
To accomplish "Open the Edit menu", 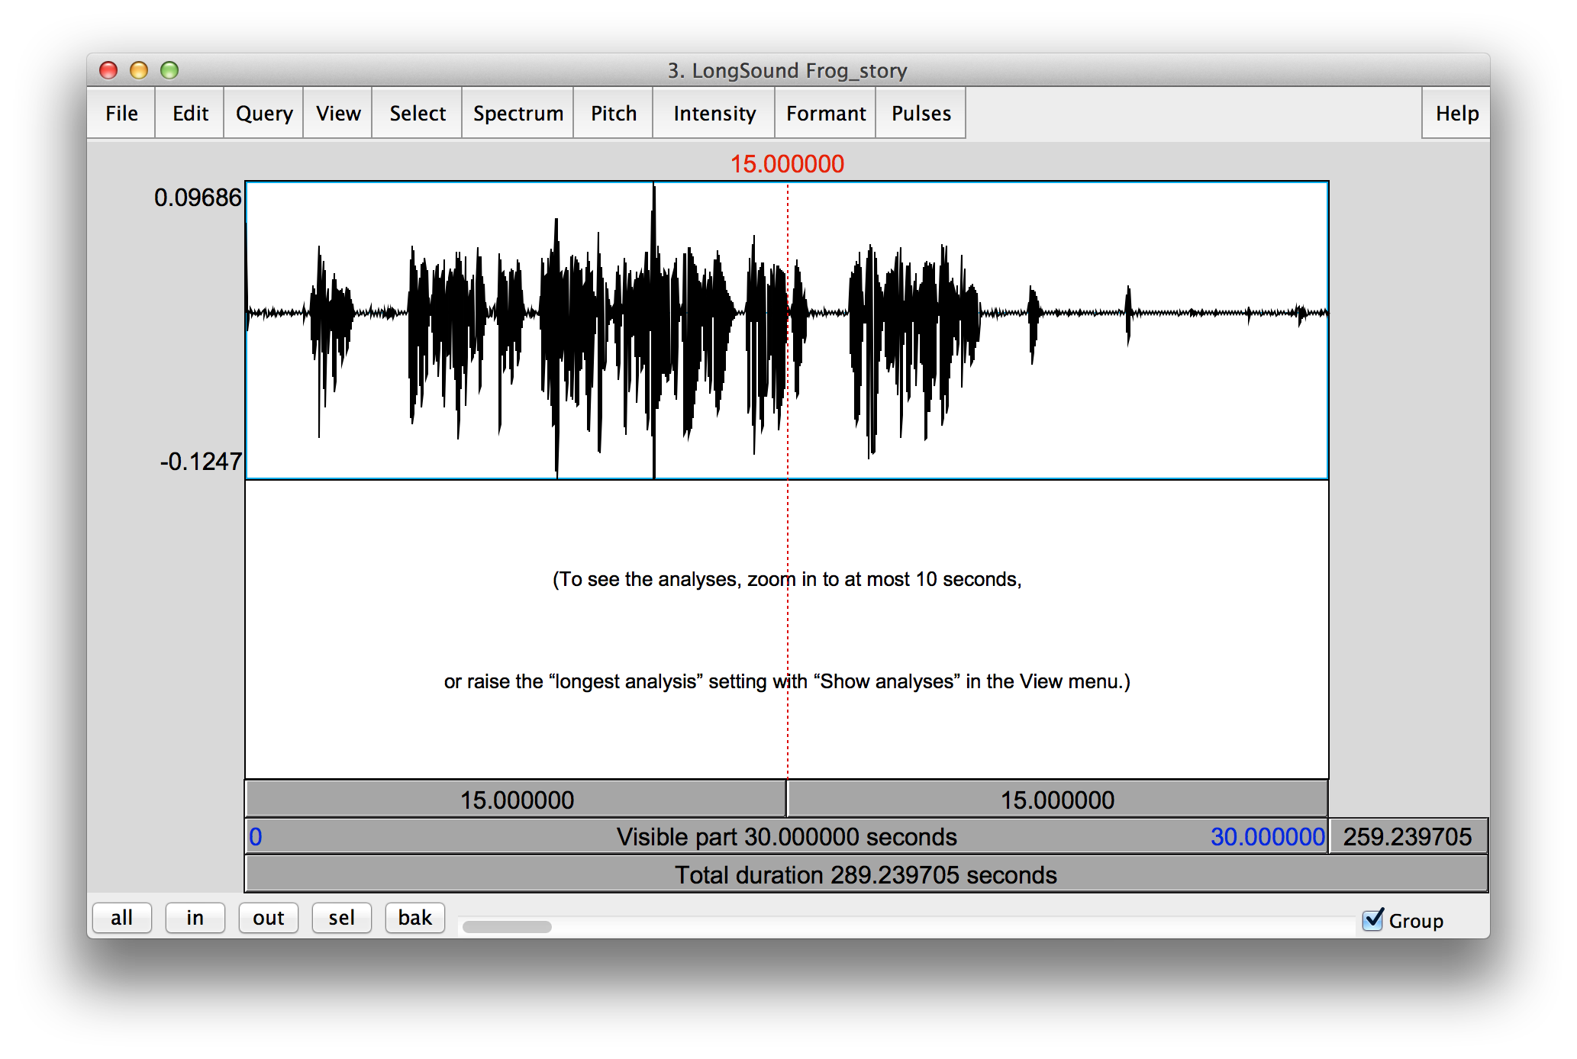I will click(190, 113).
